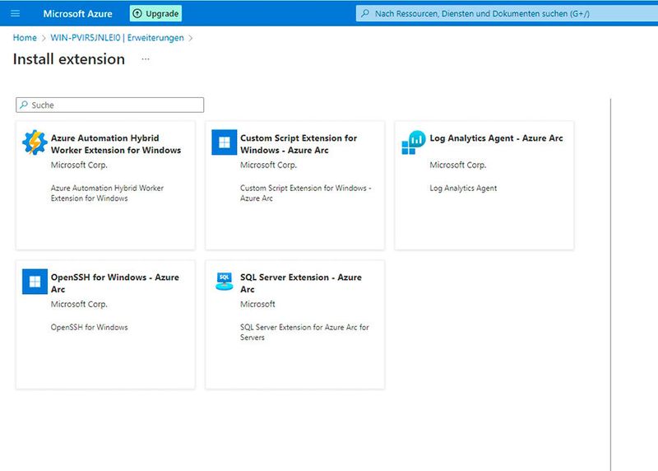Go to Home breadcrumb
This screenshot has height=471, width=658.
(25, 38)
